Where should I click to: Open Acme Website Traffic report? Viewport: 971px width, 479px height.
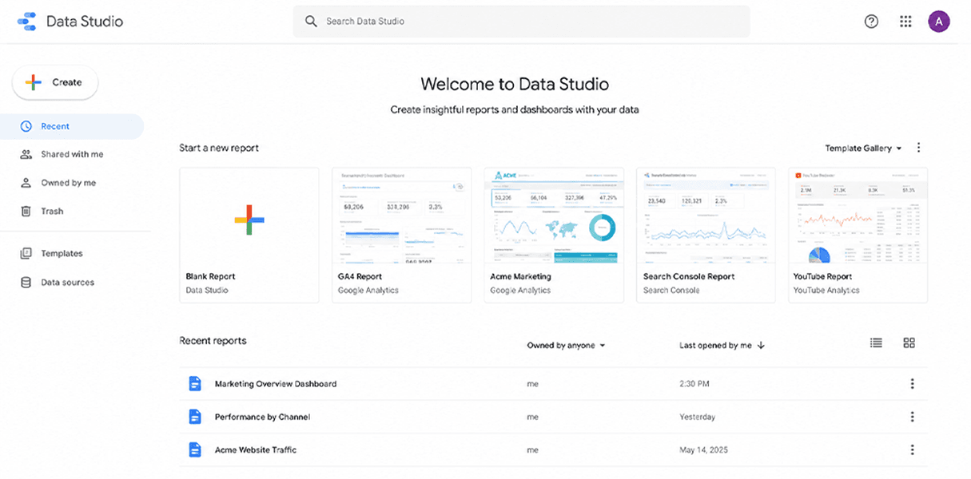click(x=256, y=449)
